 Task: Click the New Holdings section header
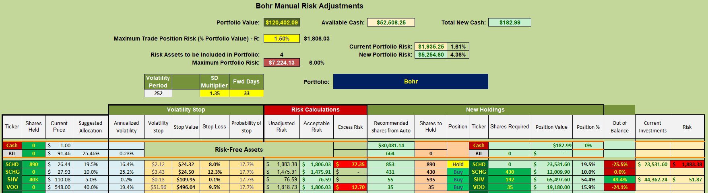[x=485, y=110]
